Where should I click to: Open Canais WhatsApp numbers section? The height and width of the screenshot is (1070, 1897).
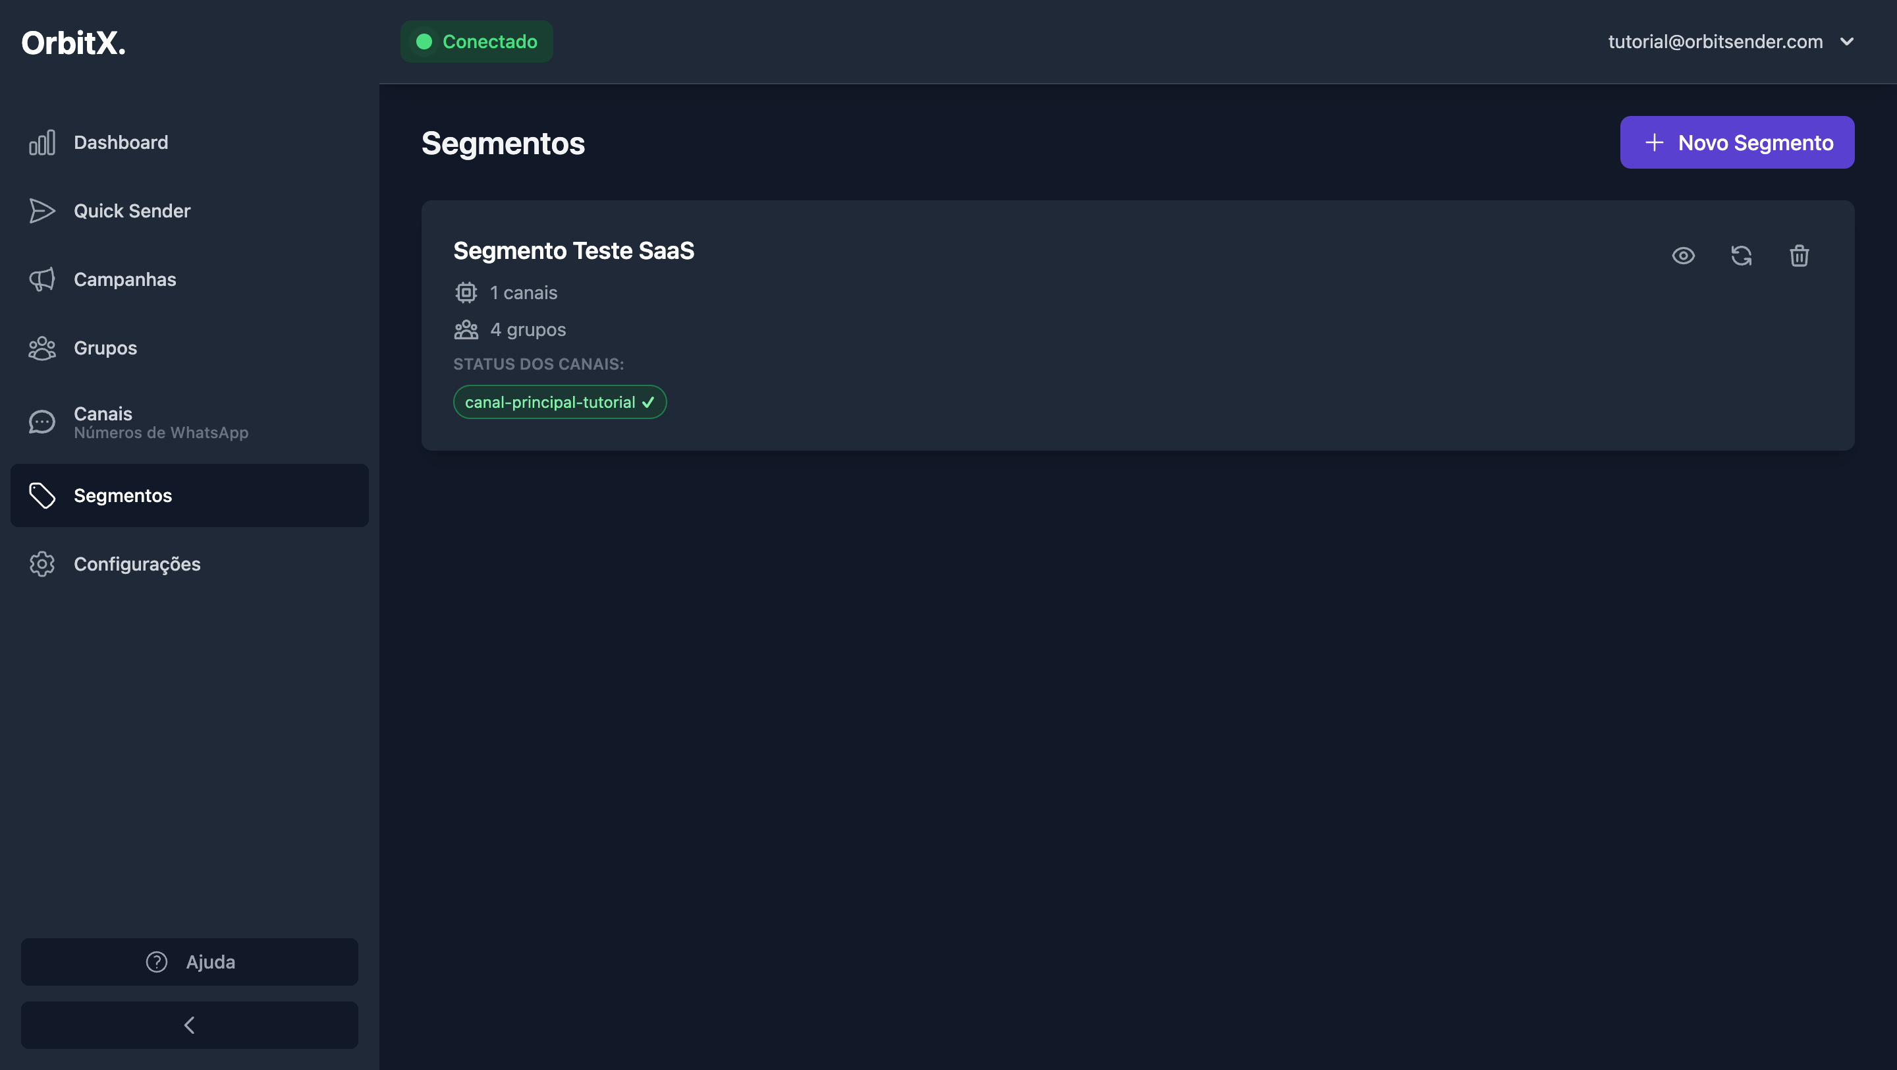[x=161, y=422]
